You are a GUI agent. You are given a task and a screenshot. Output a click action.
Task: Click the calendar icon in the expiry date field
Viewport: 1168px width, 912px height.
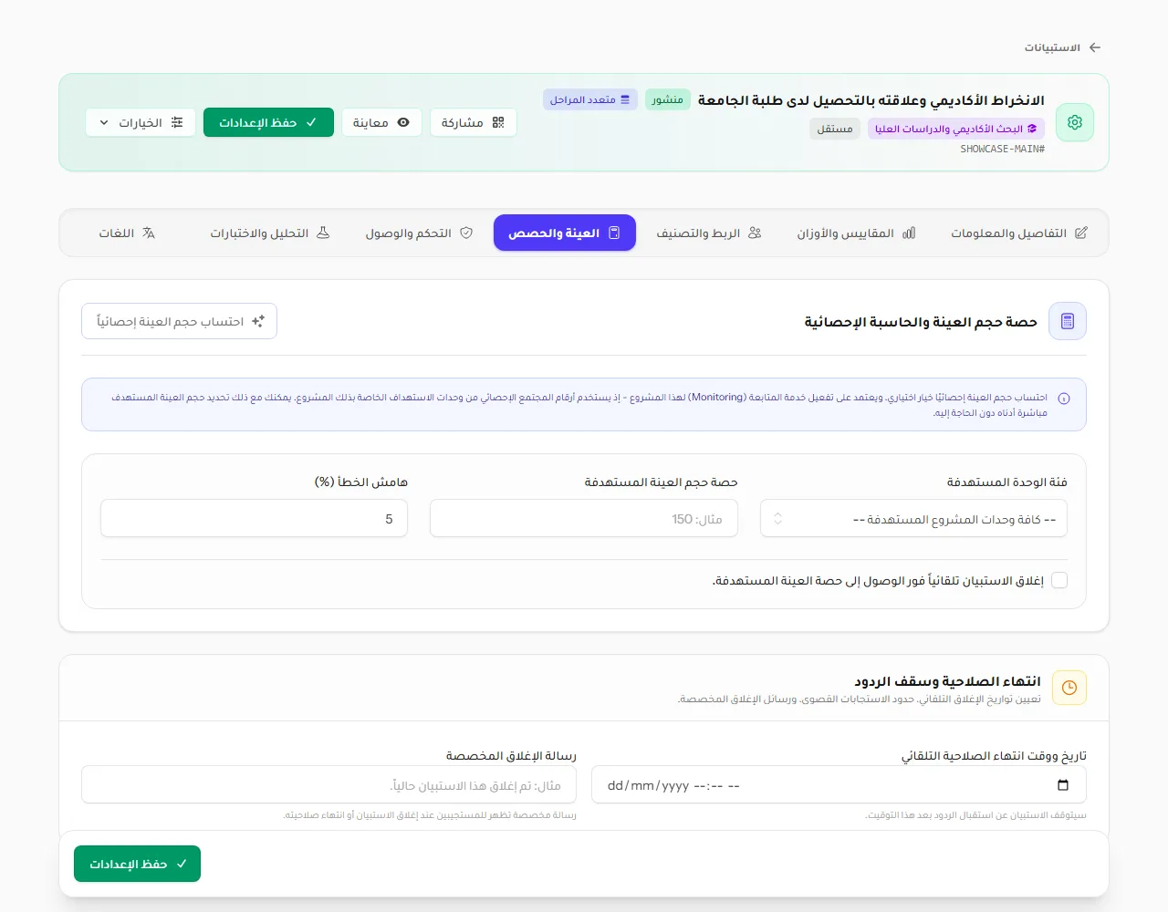[x=1063, y=785]
